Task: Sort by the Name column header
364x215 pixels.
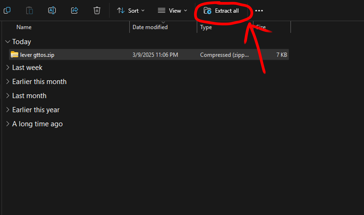Action: 24,27
